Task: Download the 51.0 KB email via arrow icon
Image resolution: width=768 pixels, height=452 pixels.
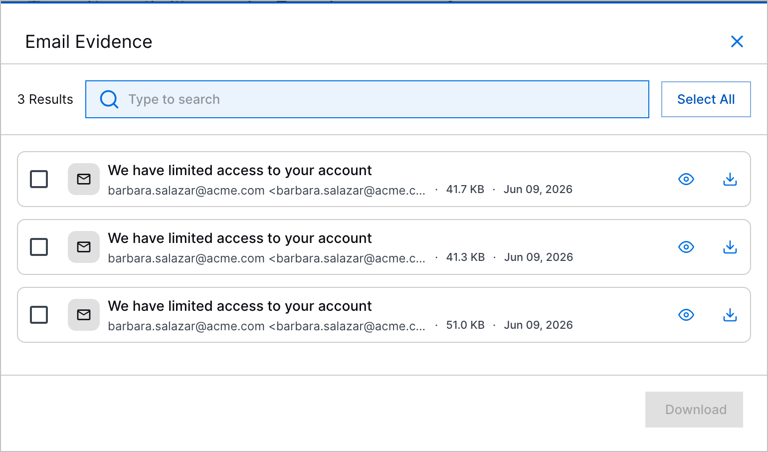Action: [x=730, y=315]
